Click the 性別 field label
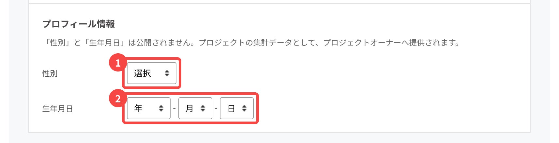This screenshot has height=143, width=559. pos(50,73)
